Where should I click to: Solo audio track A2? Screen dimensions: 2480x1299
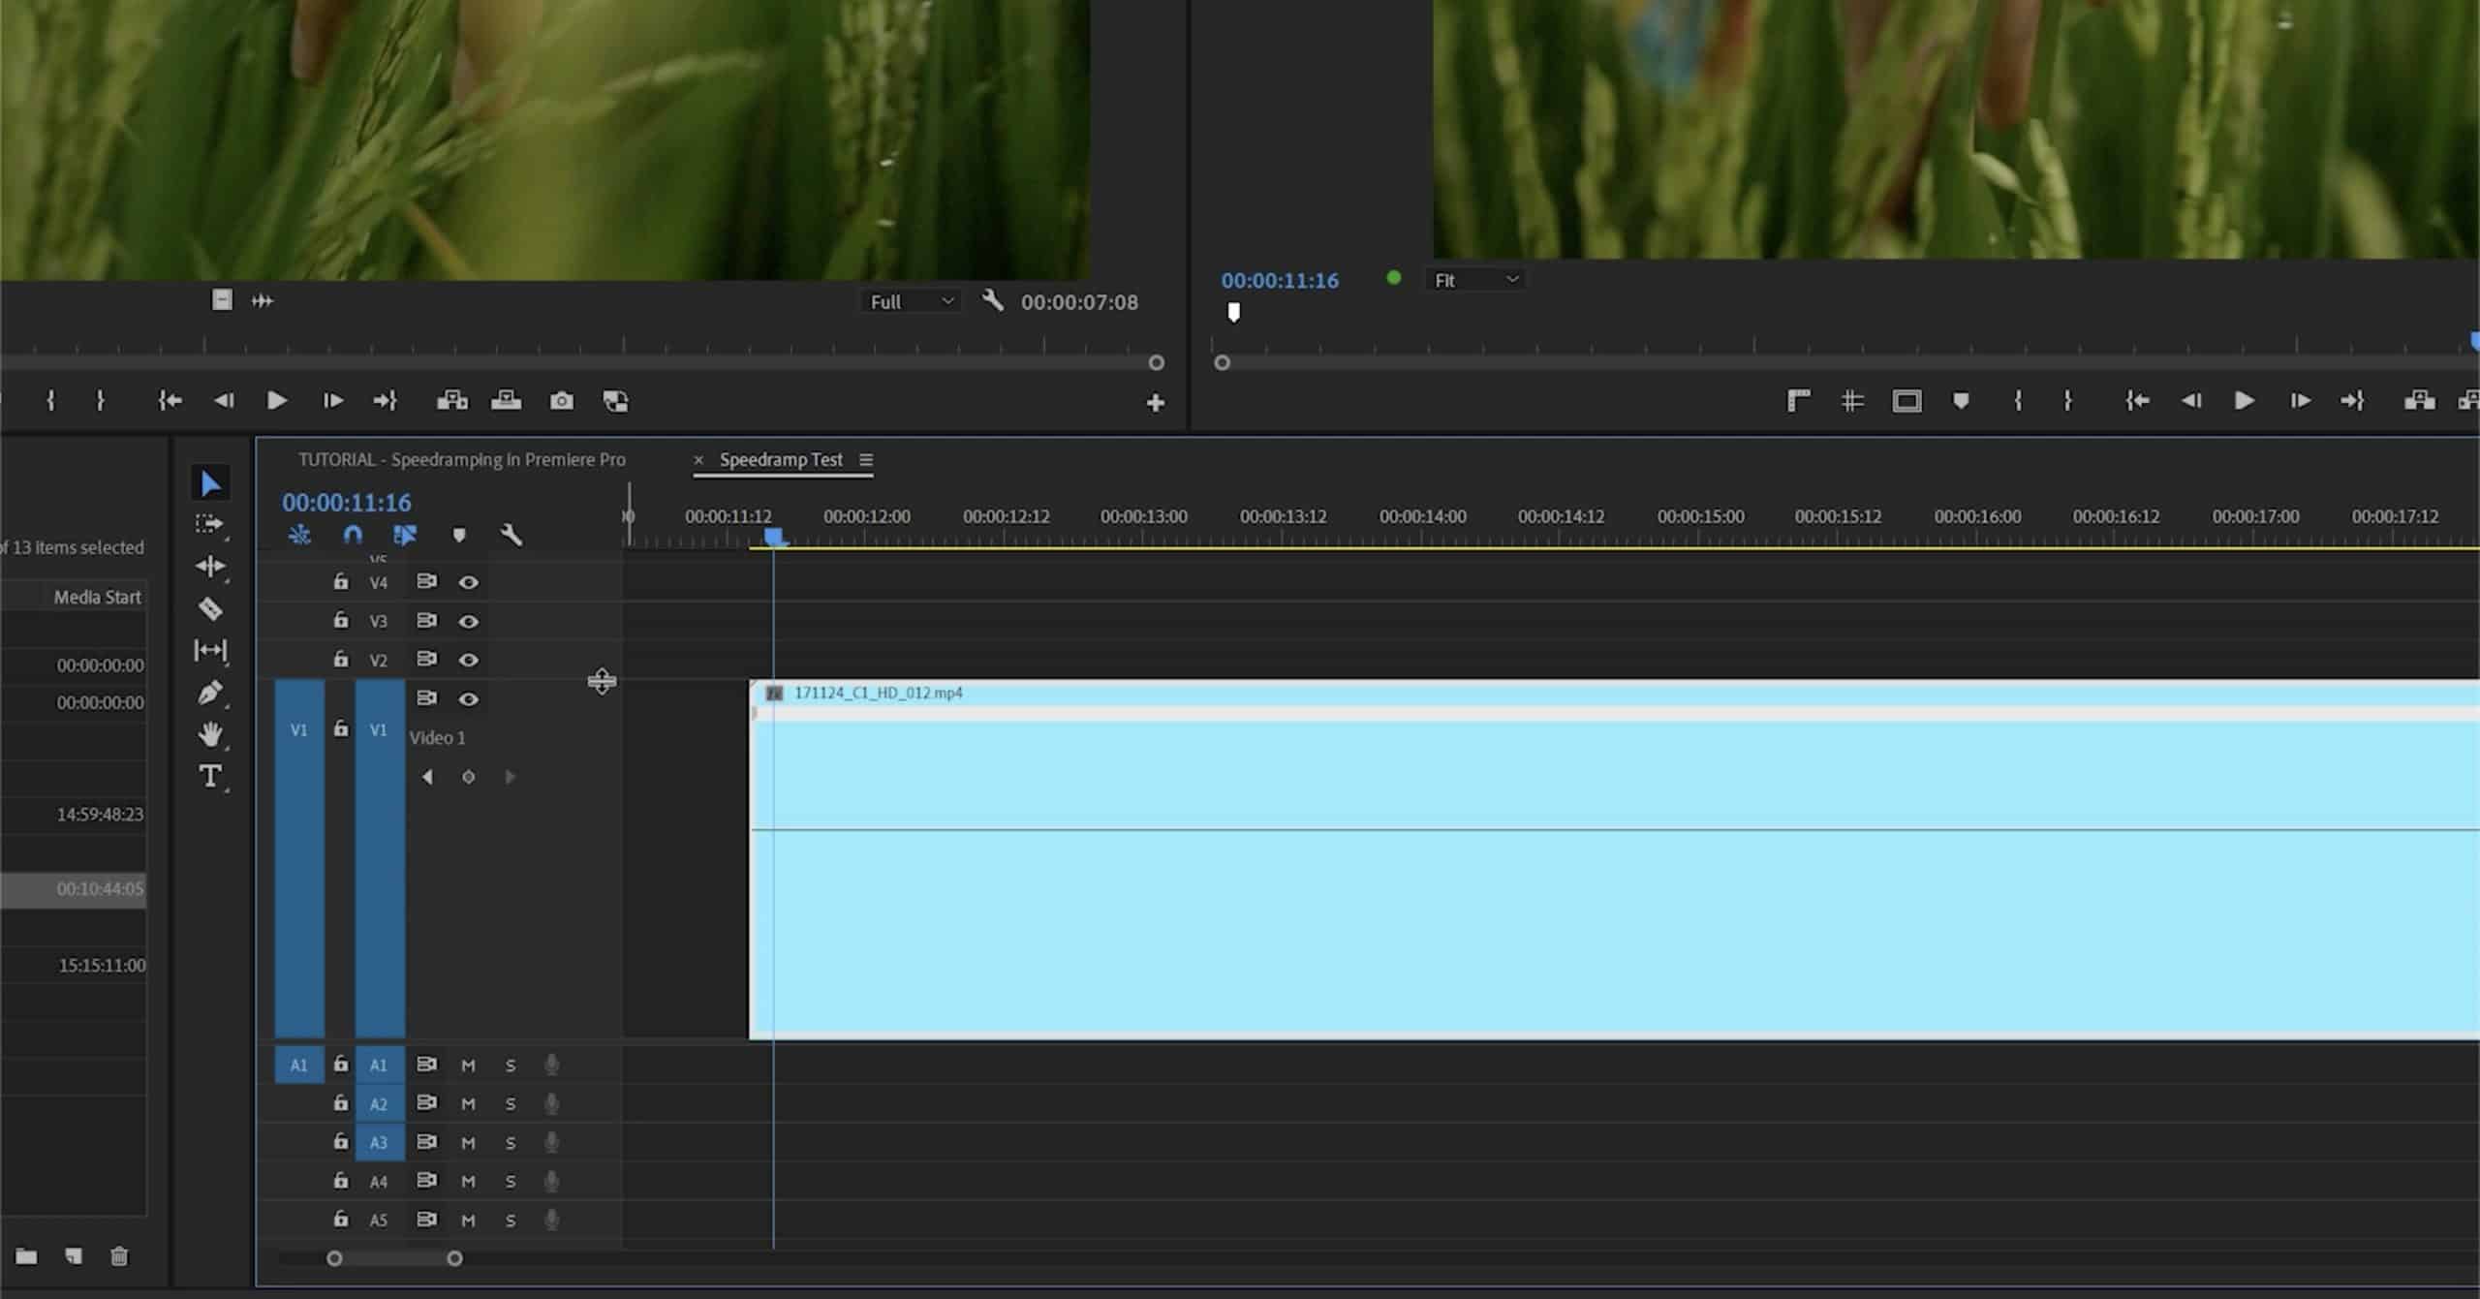coord(511,1104)
